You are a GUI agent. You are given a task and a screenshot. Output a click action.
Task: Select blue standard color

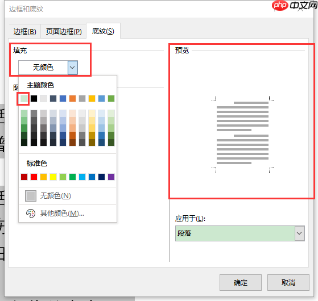92,177
